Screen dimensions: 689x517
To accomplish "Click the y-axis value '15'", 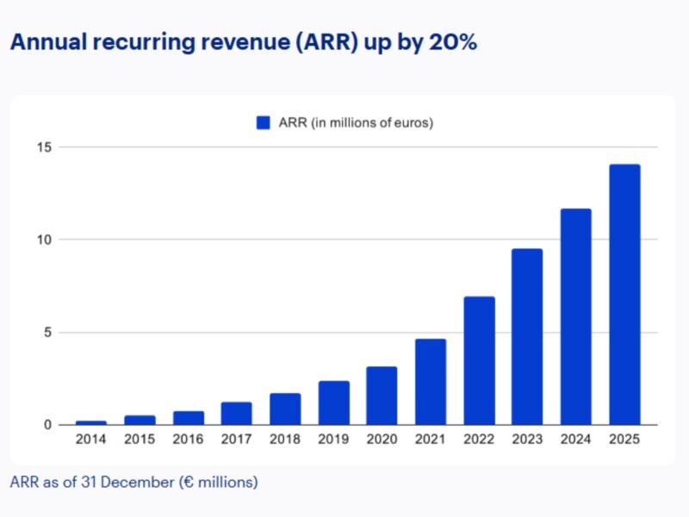I will (x=45, y=147).
